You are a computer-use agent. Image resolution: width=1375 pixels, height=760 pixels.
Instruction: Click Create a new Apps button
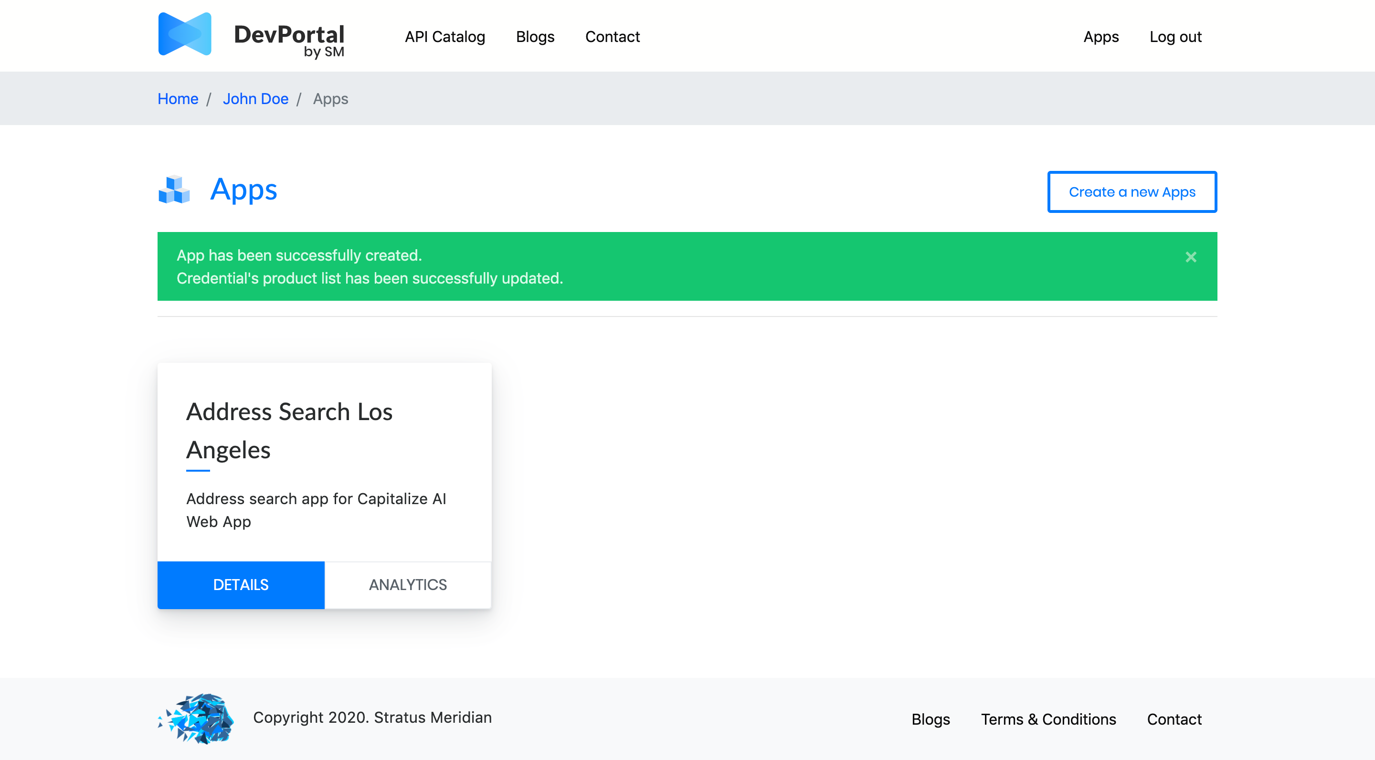pos(1132,191)
